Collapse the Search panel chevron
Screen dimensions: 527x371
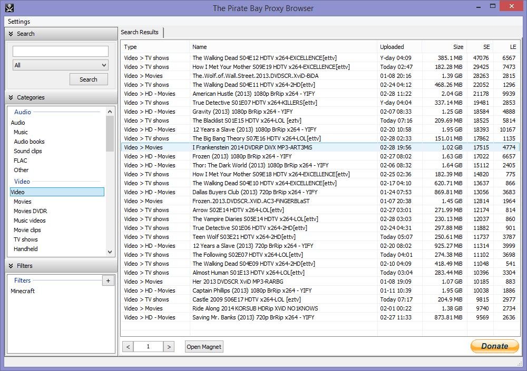(x=11, y=34)
